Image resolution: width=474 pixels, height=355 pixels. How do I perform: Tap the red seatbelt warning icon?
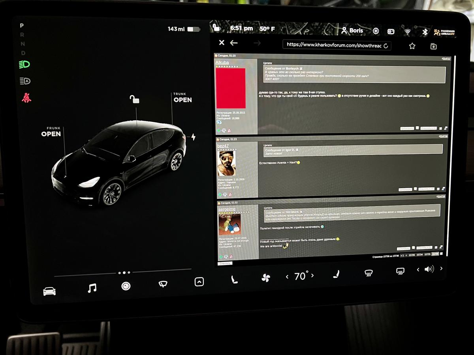click(26, 97)
